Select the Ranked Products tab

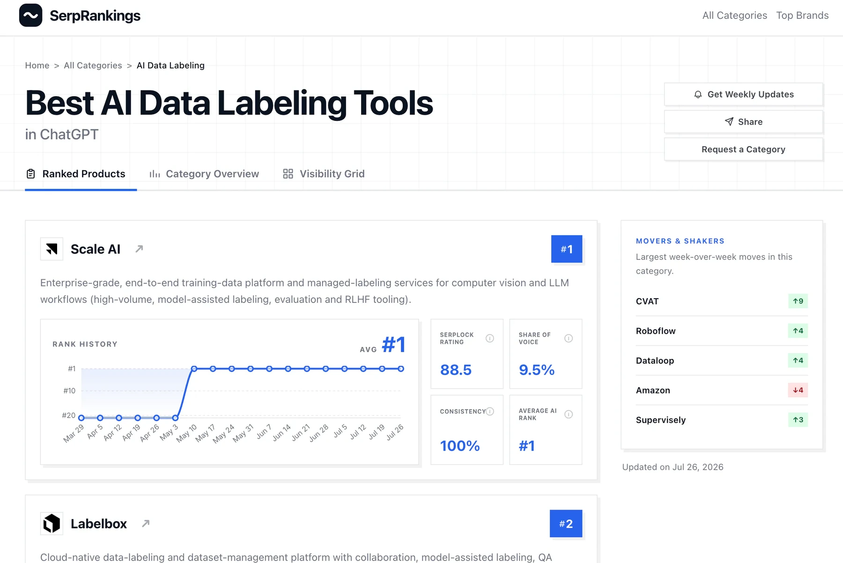(x=76, y=174)
